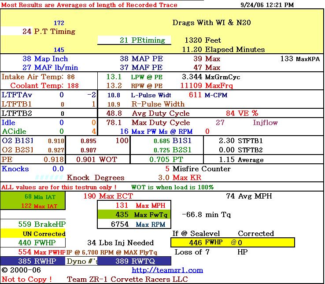Click the 2.30 STFTB1 cell
The width and height of the screenshot is (325, 284).
click(241, 141)
